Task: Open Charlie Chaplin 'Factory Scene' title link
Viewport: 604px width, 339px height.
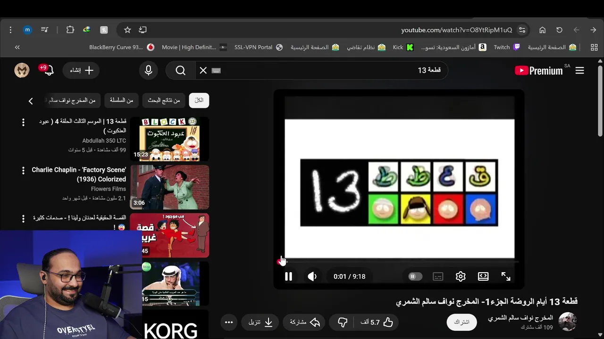Action: (x=79, y=174)
